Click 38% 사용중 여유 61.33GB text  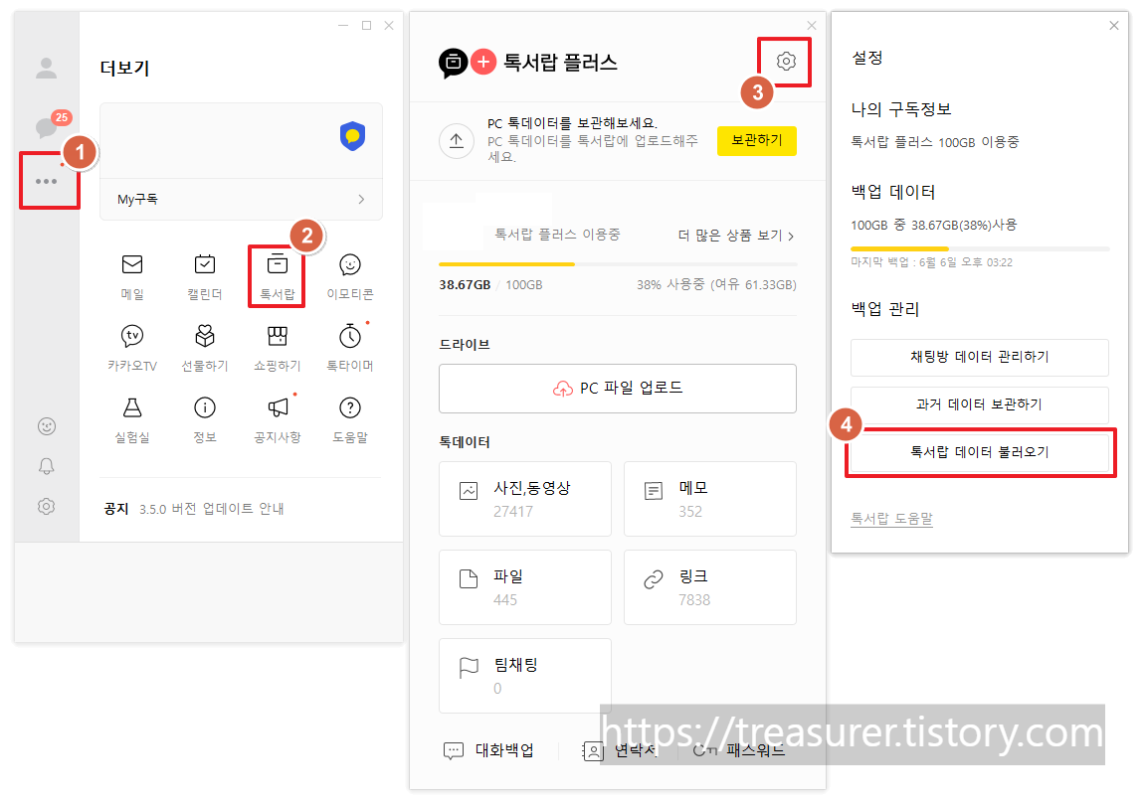tap(715, 284)
